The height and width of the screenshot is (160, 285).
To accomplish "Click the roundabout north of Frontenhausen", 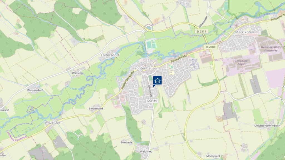I will click(x=149, y=28).
